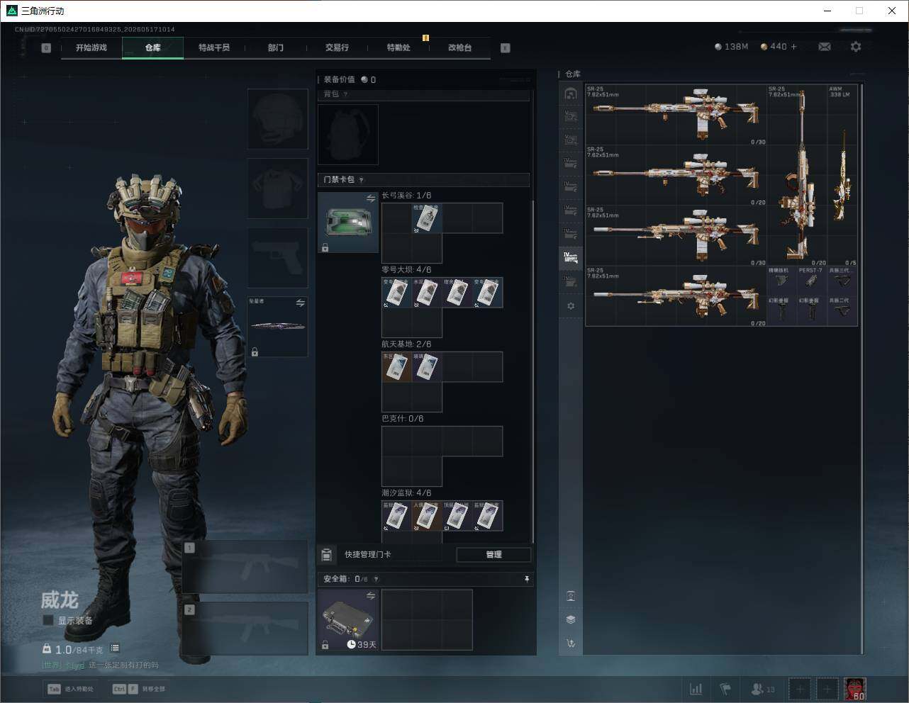Switch to the 特勤处 tab

coord(398,47)
